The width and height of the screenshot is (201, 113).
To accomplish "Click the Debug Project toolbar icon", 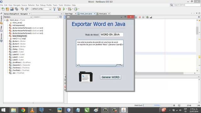I will click(x=70, y=9).
